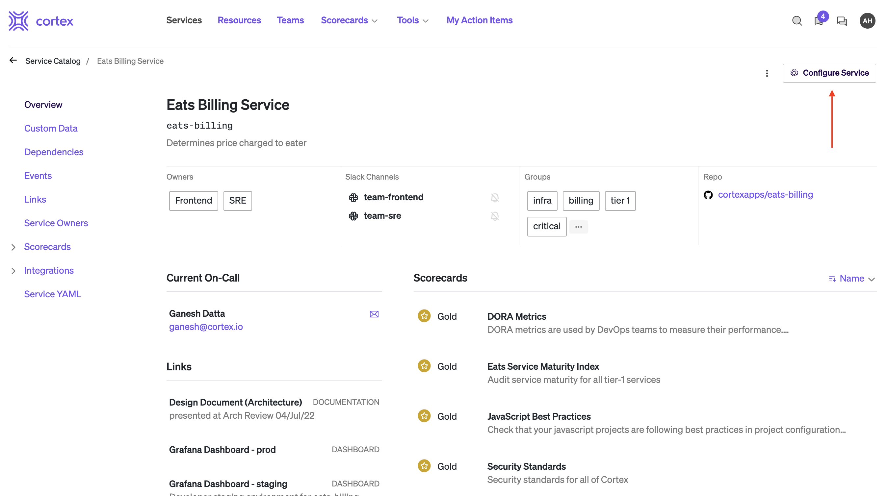Open the chat messages icon
888x496 pixels.
(842, 21)
